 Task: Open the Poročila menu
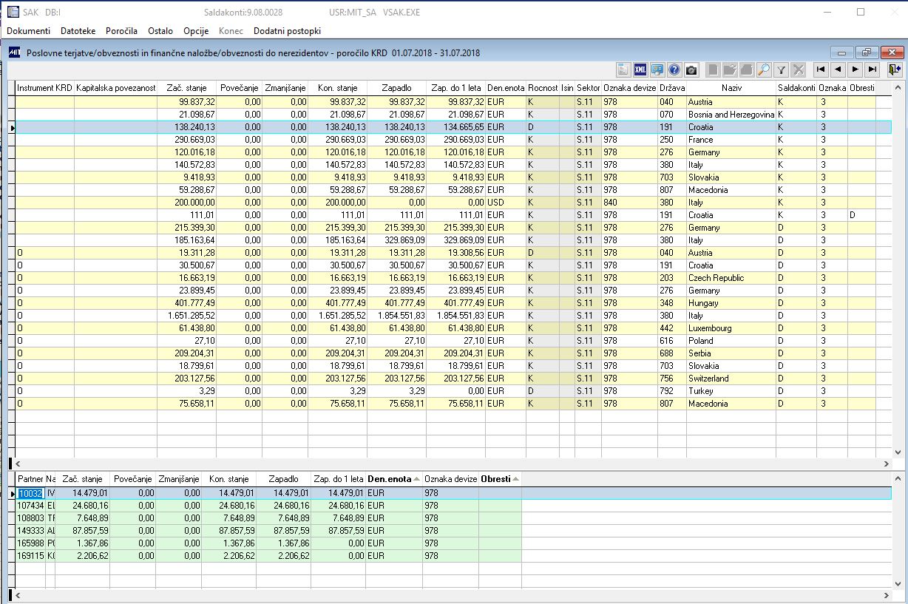121,31
